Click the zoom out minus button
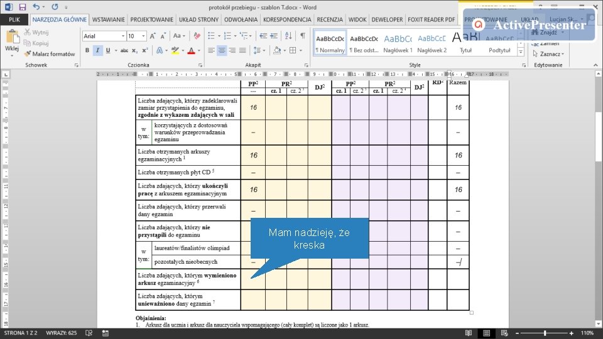Image resolution: width=603 pixels, height=339 pixels. click(517, 333)
